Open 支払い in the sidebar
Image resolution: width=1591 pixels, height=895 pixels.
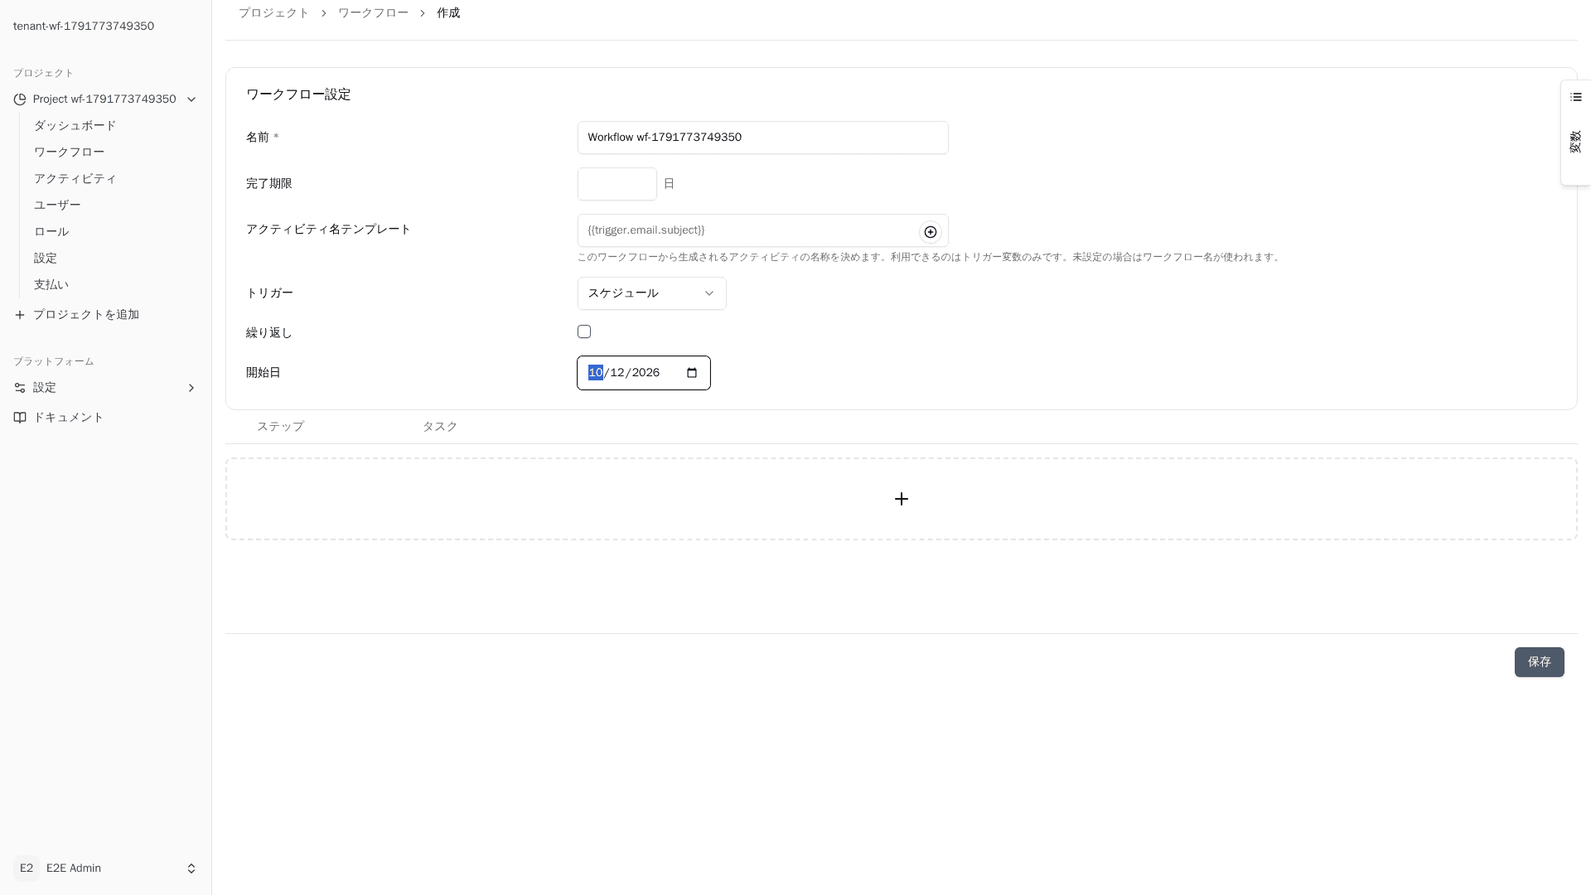coord(51,285)
